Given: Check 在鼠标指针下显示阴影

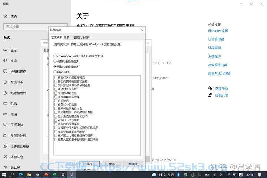Looking at the screenshot, I should point(56,132).
